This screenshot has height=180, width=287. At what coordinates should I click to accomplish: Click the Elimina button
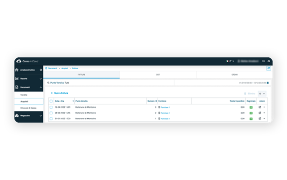click(250, 93)
